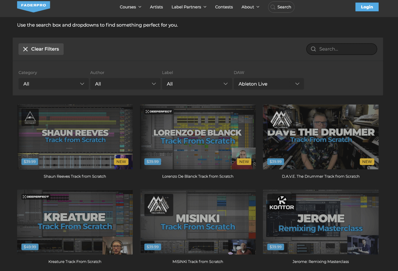The image size is (398, 271).
Task: Click NEW badge on Shaun Reeves card
Action: 121,162
